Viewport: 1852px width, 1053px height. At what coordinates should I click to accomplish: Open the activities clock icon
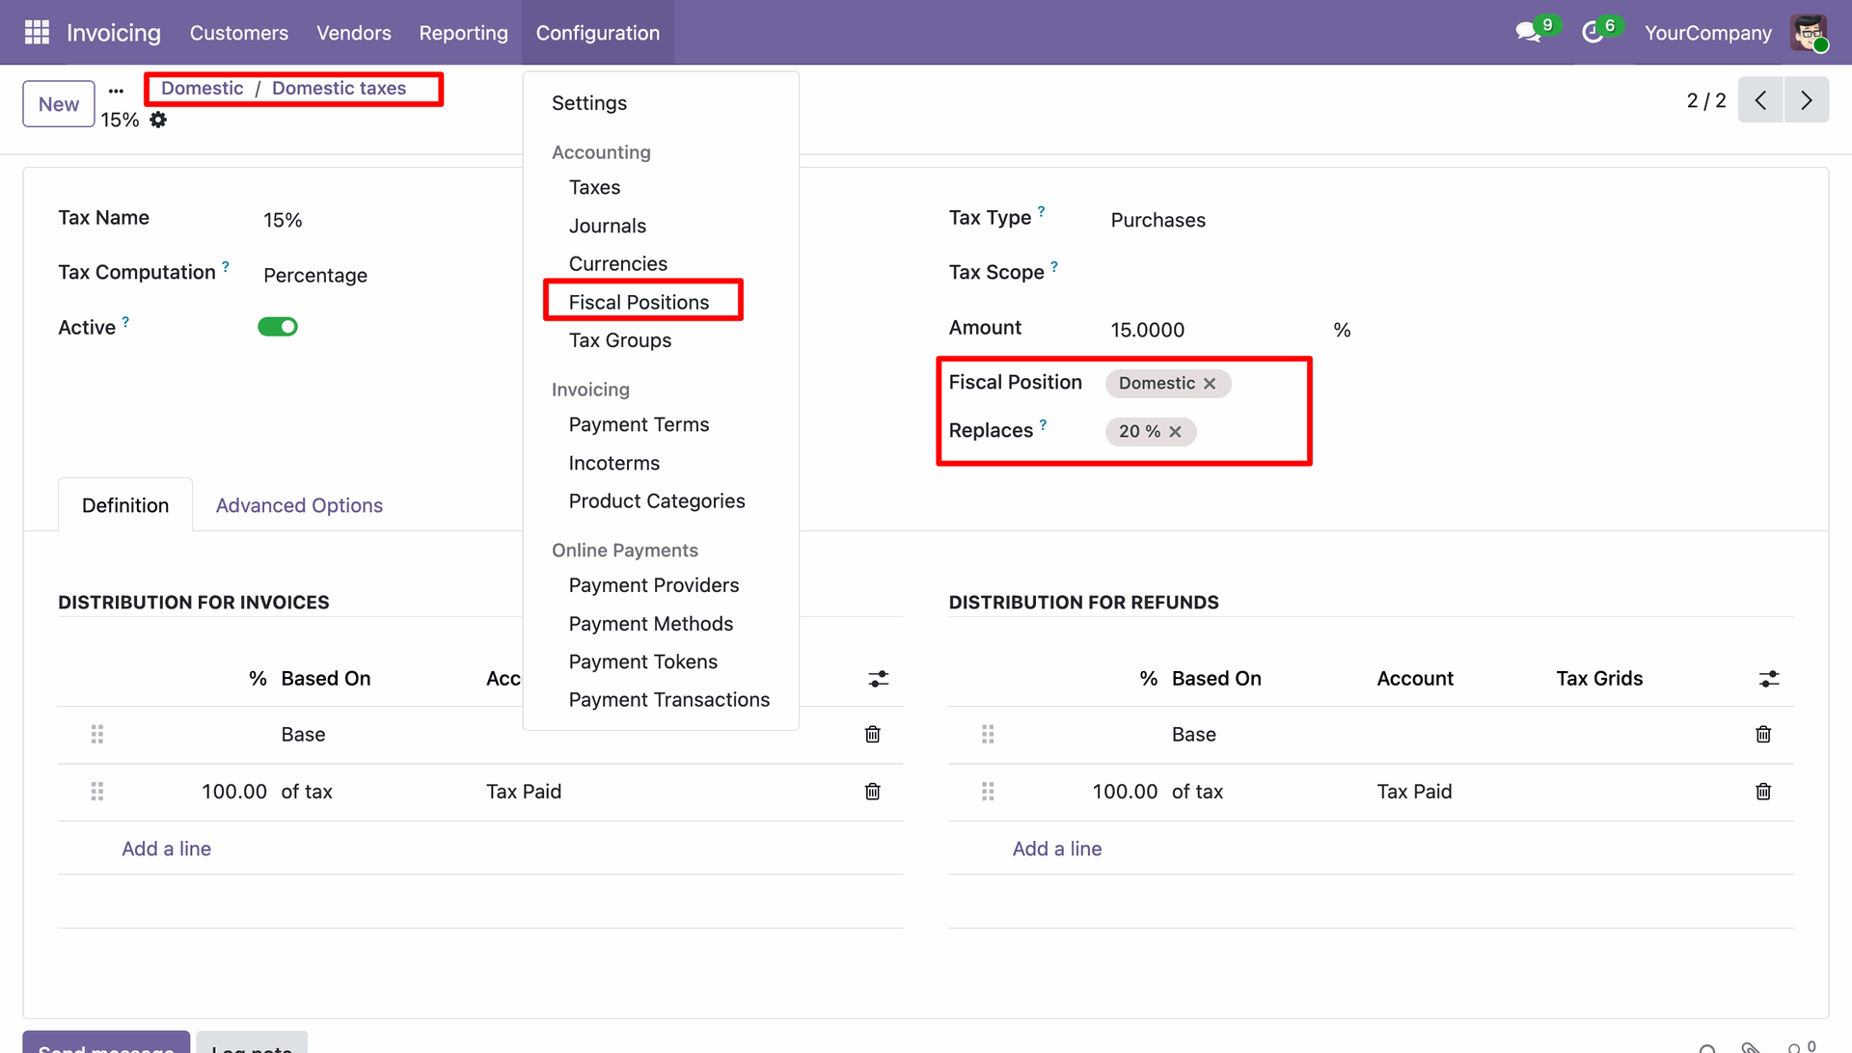[1593, 33]
